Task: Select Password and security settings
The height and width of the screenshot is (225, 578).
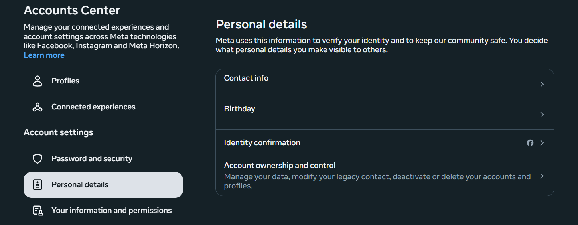Action: point(92,159)
